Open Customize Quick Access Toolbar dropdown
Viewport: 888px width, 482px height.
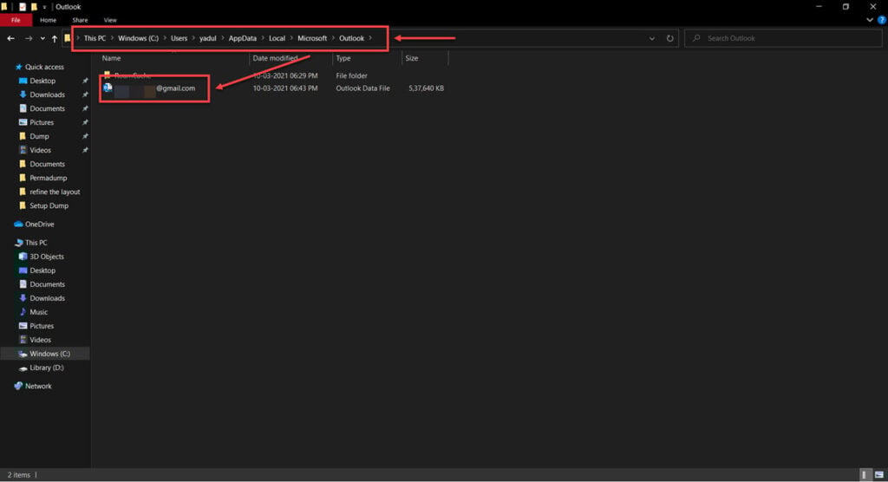click(44, 7)
